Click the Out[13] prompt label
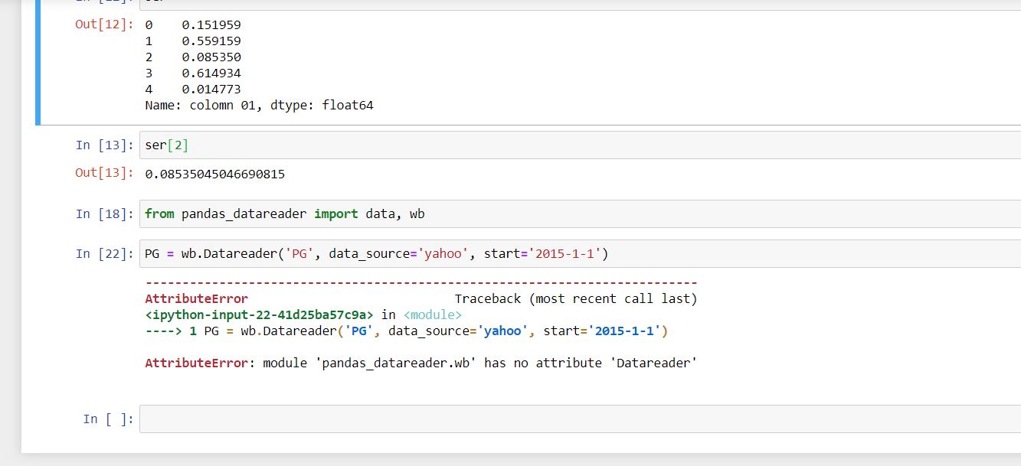 pyautogui.click(x=104, y=172)
